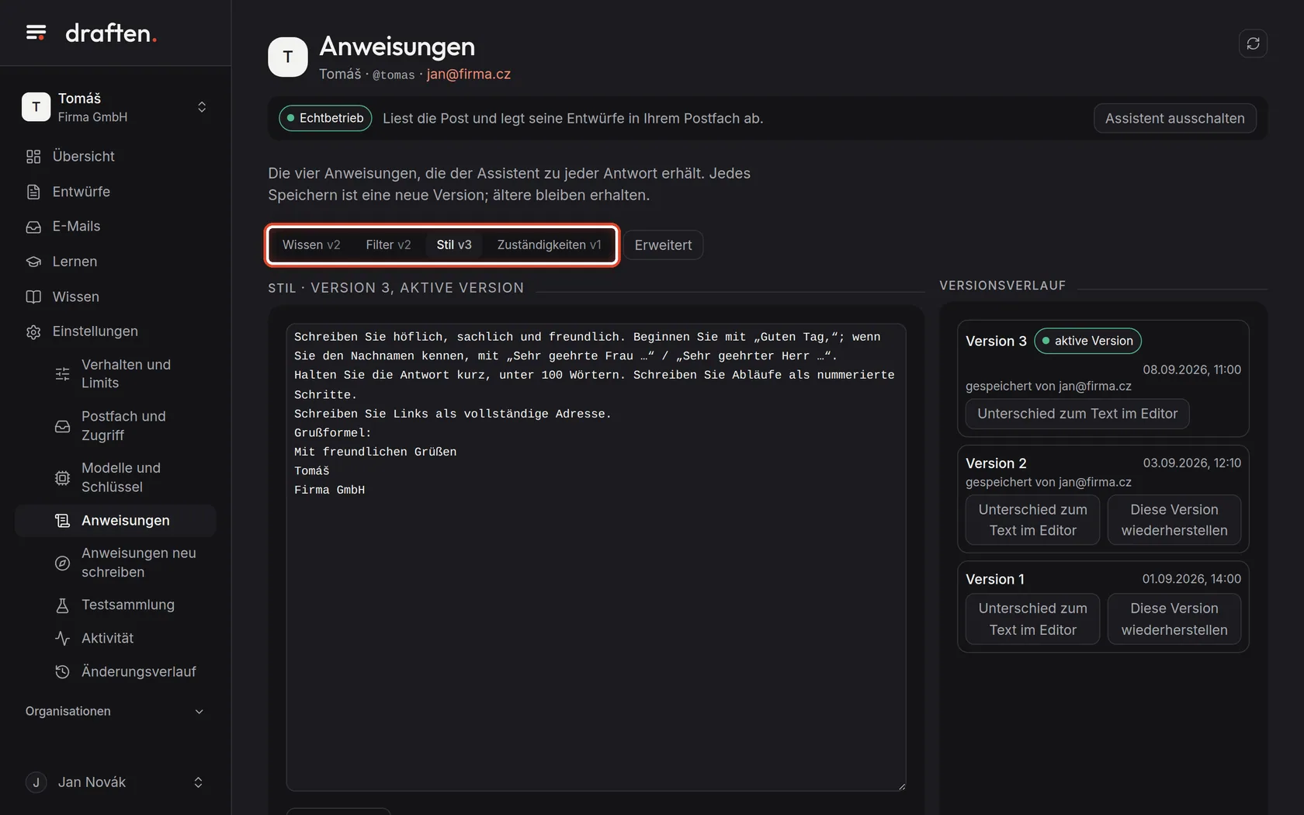This screenshot has width=1304, height=815.
Task: Expand the Organisationen section
Action: 115,712
